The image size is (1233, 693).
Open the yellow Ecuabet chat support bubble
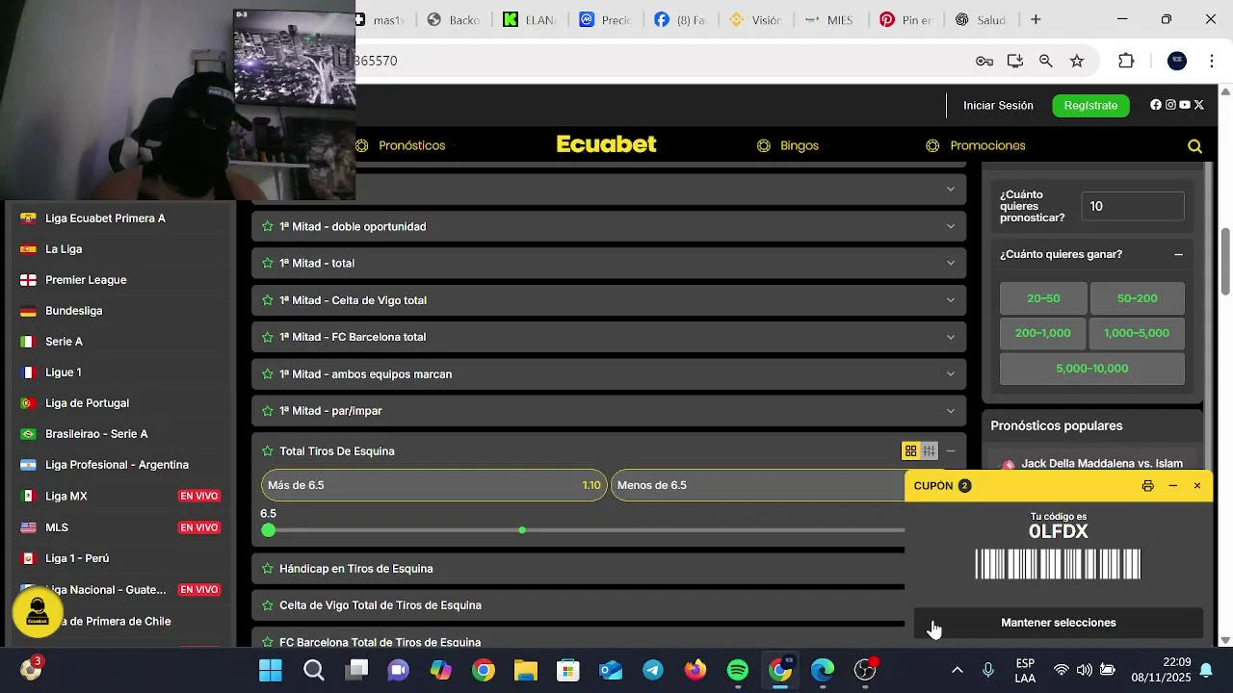(38, 611)
